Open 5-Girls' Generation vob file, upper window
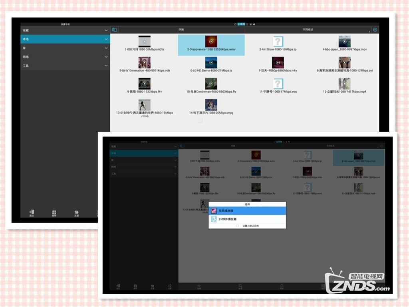 [x=145, y=65]
